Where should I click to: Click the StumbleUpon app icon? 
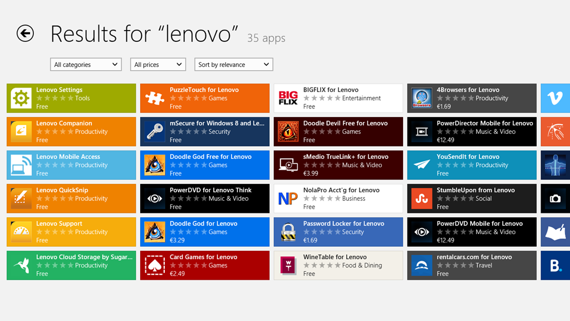point(422,198)
